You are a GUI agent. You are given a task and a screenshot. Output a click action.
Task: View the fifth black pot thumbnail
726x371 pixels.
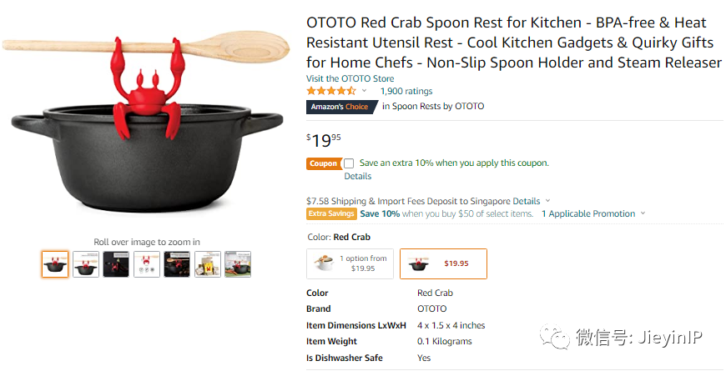point(177,264)
